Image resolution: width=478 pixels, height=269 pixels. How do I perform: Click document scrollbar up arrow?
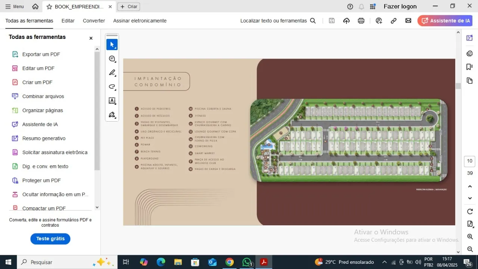click(458, 33)
